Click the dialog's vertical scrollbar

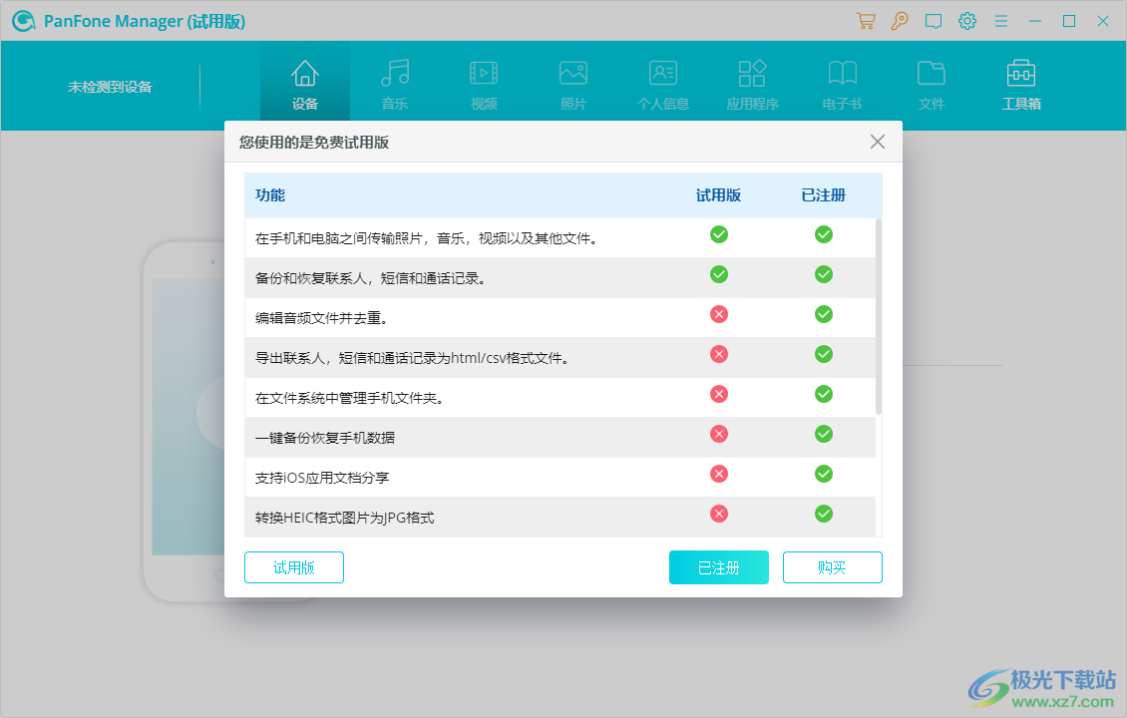879,316
